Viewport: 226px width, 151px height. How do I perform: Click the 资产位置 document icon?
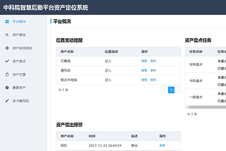(7, 74)
